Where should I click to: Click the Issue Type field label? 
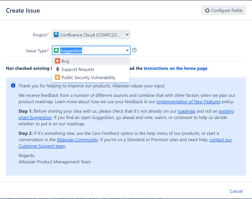click(x=37, y=51)
